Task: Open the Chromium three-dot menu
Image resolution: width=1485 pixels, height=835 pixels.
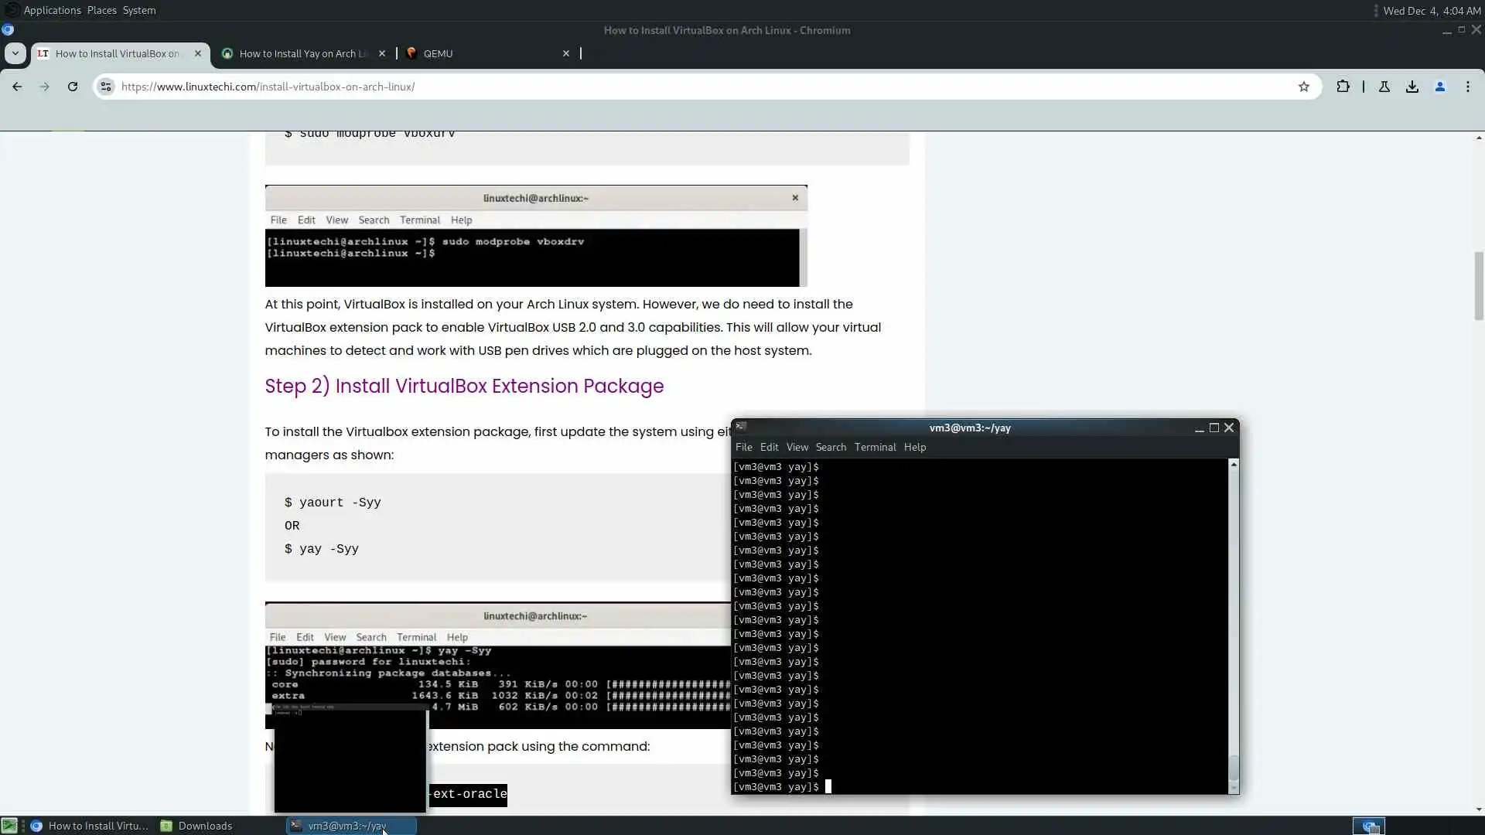Action: coord(1468,87)
